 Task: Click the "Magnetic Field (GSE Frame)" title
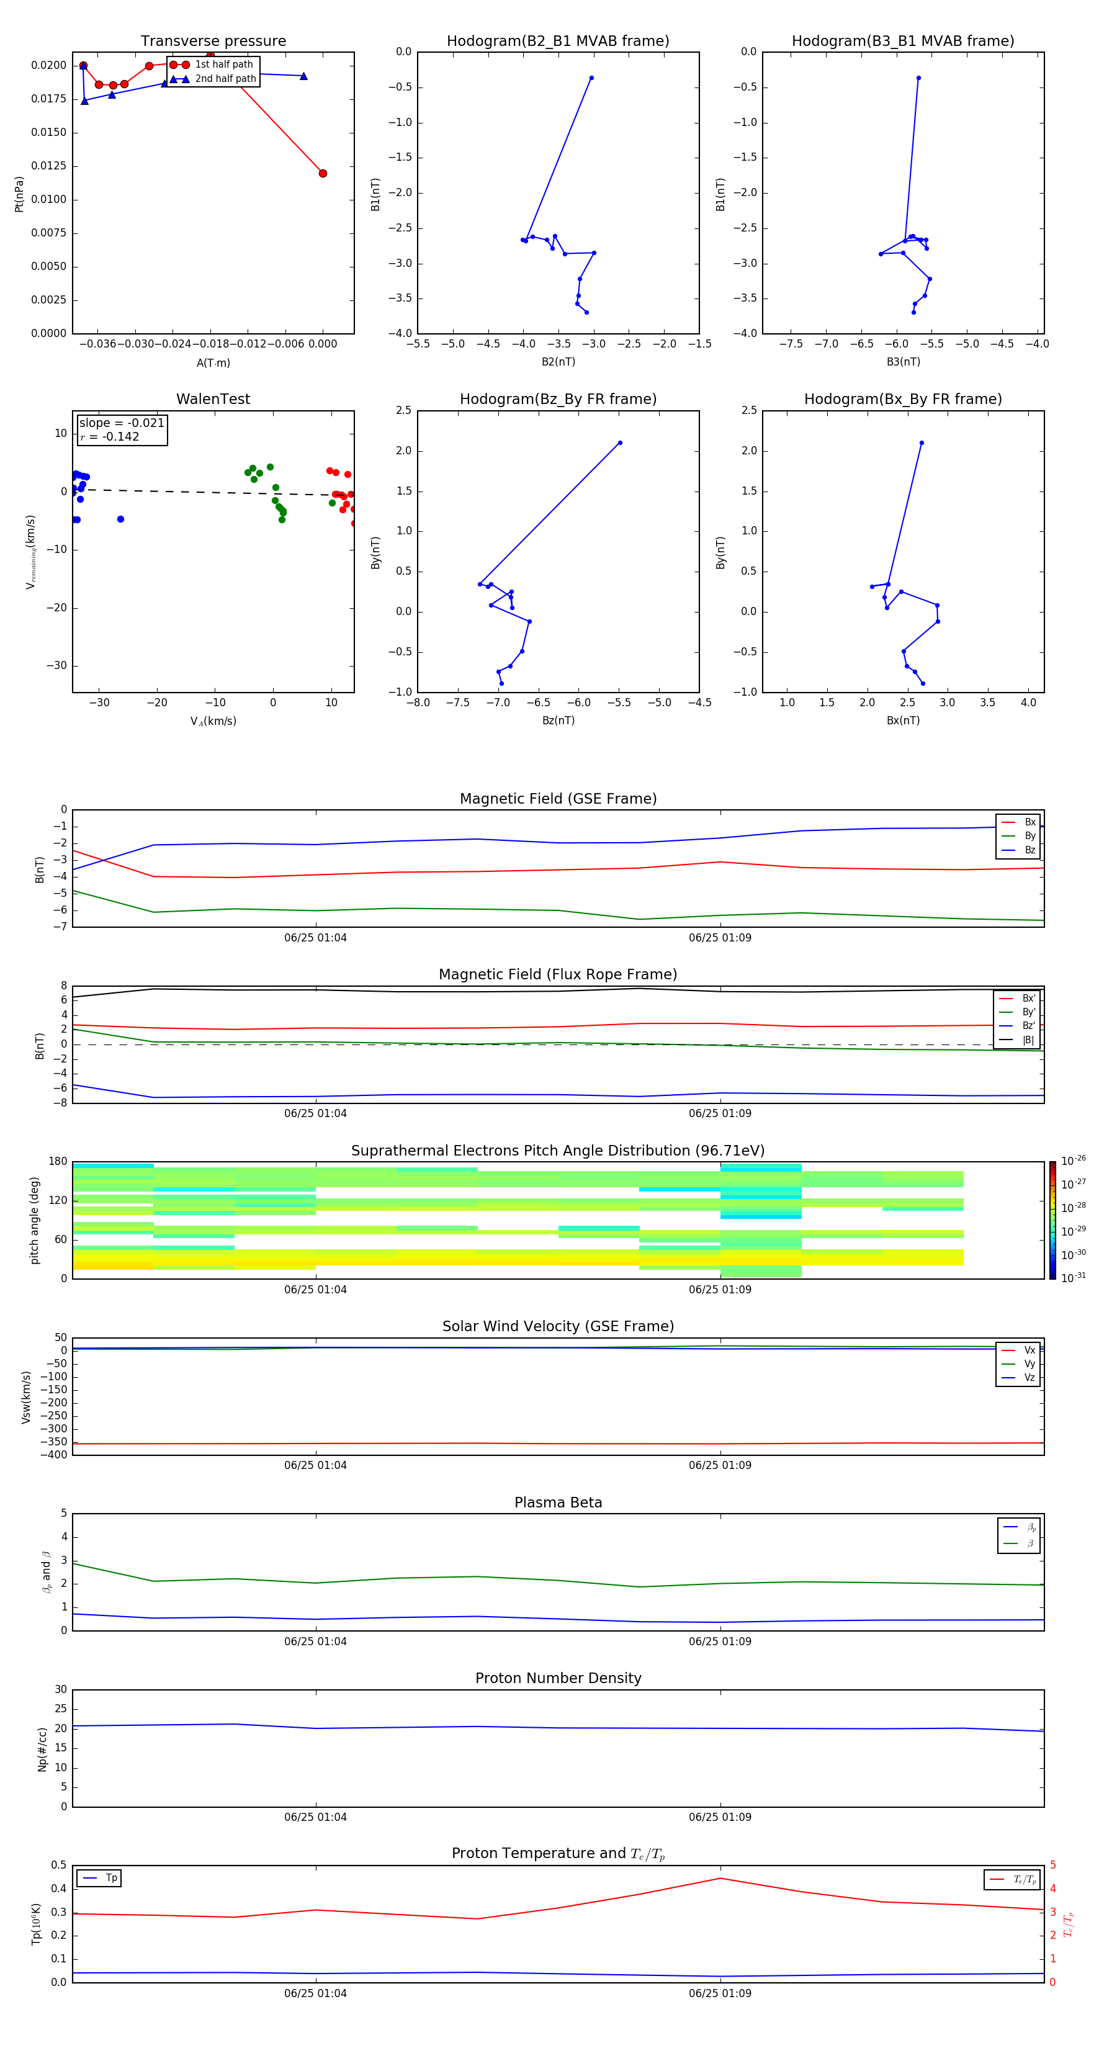pyautogui.click(x=558, y=799)
